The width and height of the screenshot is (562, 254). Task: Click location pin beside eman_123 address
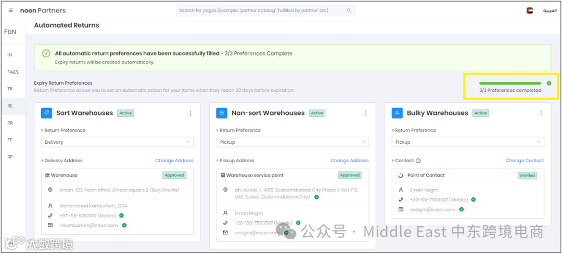tap(50, 190)
